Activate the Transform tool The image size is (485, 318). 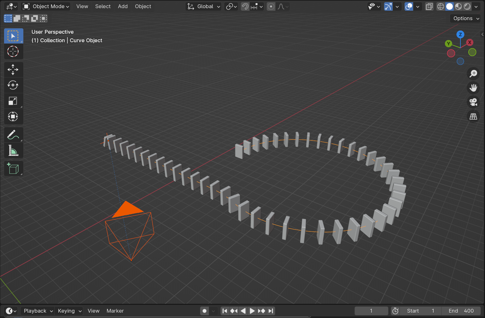tap(13, 117)
